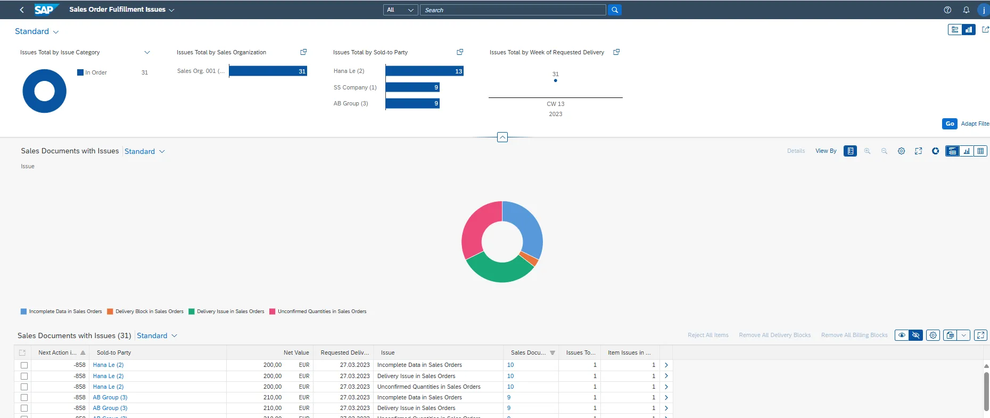This screenshot has height=418, width=990.
Task: Toggle the chart legend icon
Action: click(851, 151)
